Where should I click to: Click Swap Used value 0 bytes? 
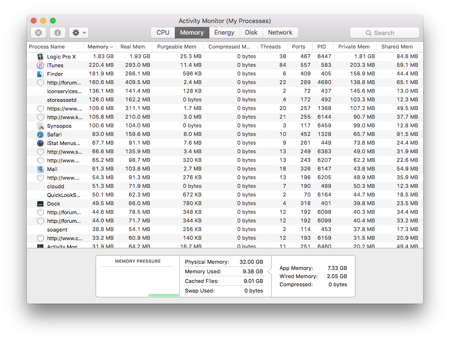pos(254,291)
